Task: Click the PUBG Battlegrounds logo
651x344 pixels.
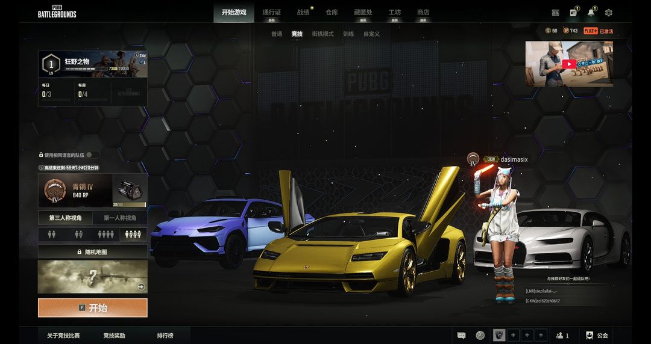Action: (57, 11)
